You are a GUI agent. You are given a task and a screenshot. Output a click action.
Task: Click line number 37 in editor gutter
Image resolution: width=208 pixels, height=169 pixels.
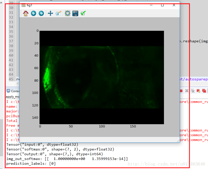tap(11, 41)
